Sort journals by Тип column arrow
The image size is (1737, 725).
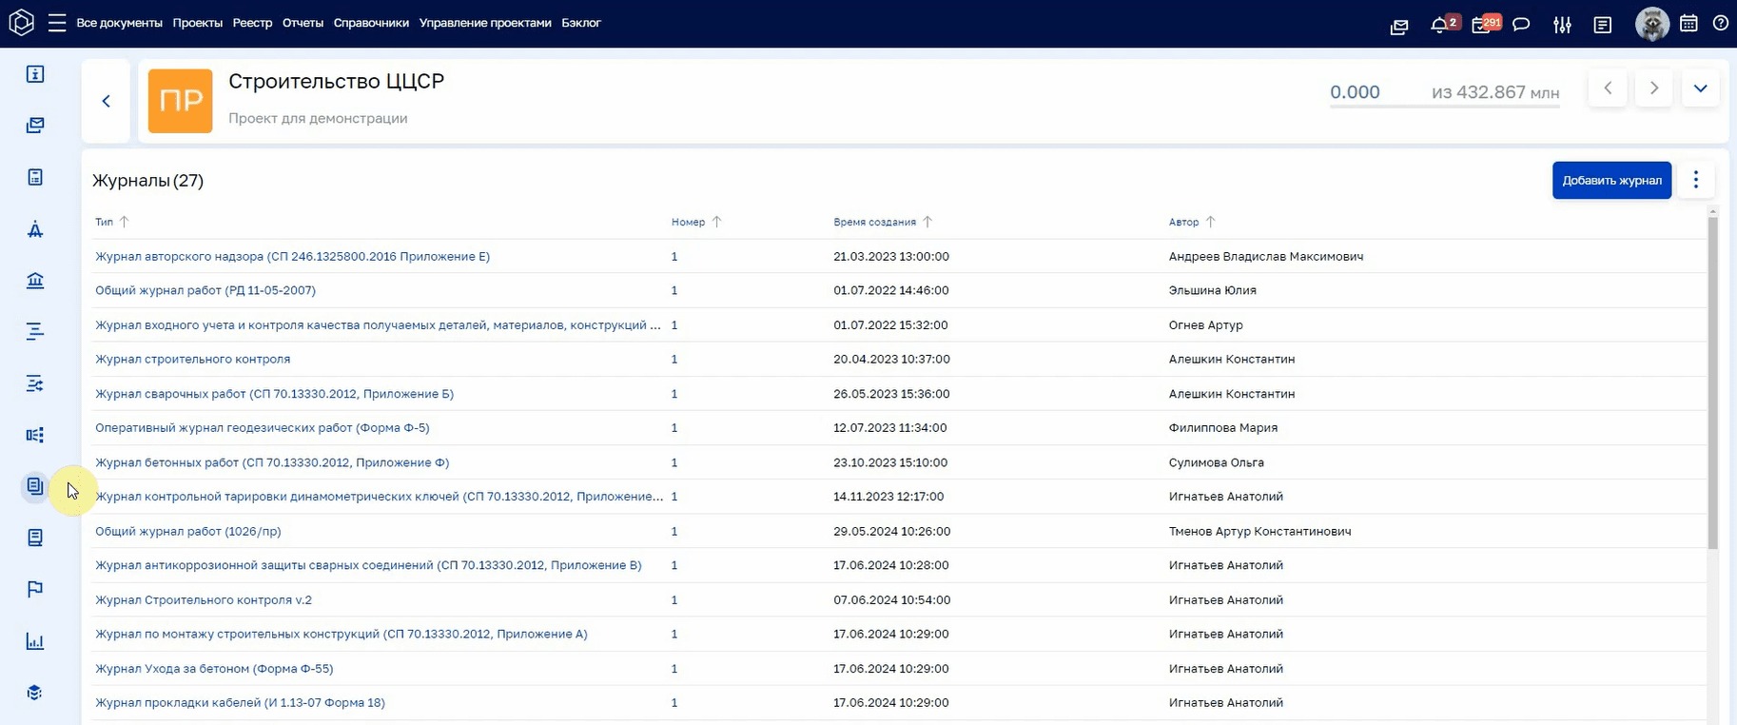point(124,222)
